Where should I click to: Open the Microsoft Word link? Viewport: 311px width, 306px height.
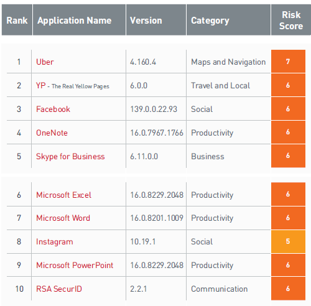click(x=63, y=218)
